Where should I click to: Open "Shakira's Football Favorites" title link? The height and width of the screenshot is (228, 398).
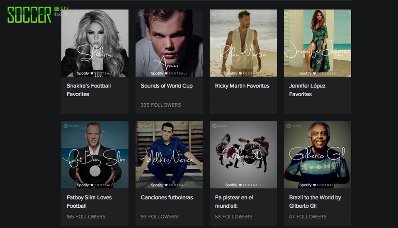(89, 90)
